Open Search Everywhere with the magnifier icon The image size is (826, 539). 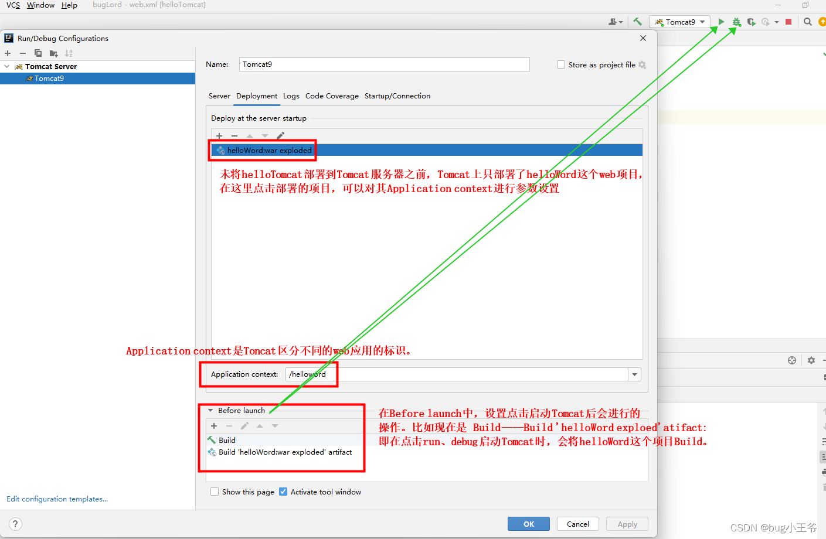pyautogui.click(x=807, y=22)
